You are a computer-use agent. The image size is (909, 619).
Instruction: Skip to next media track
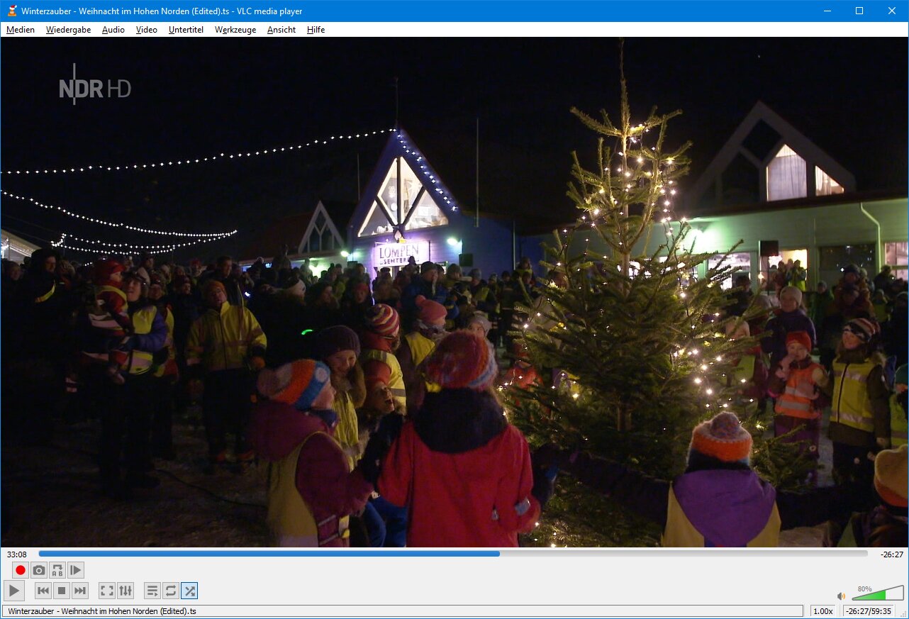[80, 591]
